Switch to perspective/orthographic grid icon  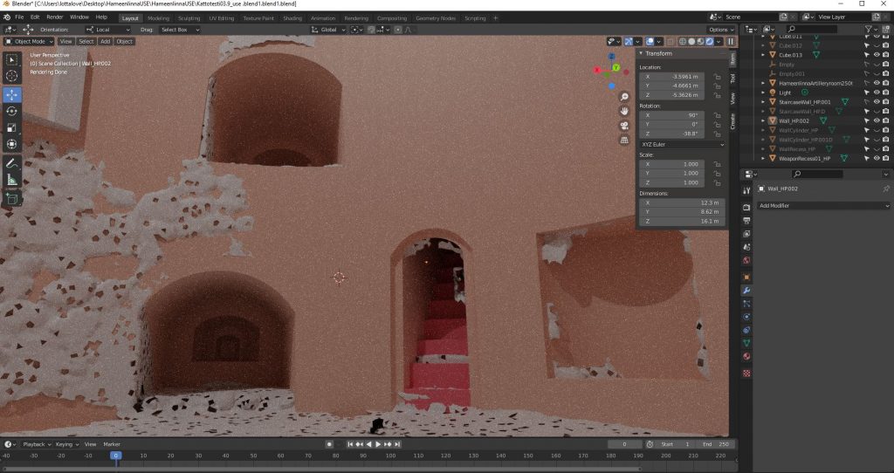[x=625, y=140]
